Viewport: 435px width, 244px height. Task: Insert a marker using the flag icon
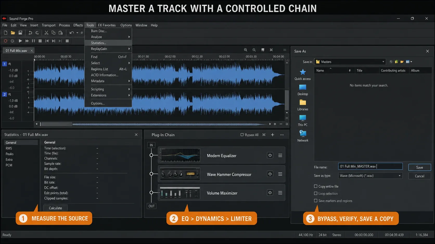pyautogui.click(x=263, y=50)
